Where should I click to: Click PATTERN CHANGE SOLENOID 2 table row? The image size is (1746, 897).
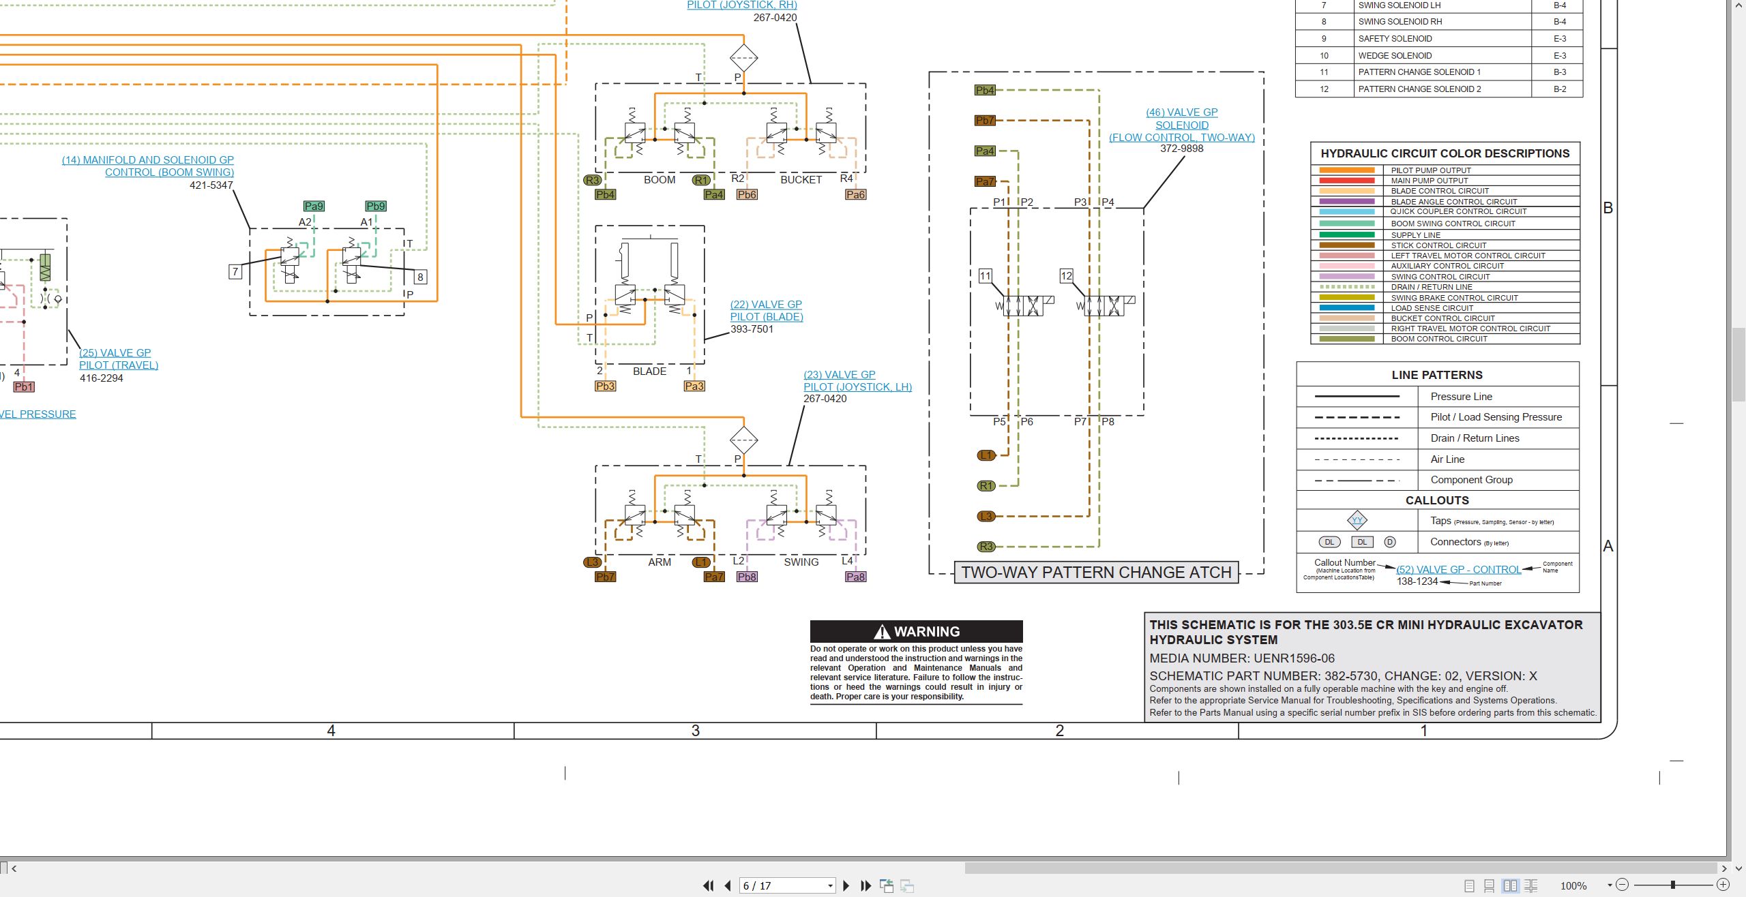[1438, 89]
